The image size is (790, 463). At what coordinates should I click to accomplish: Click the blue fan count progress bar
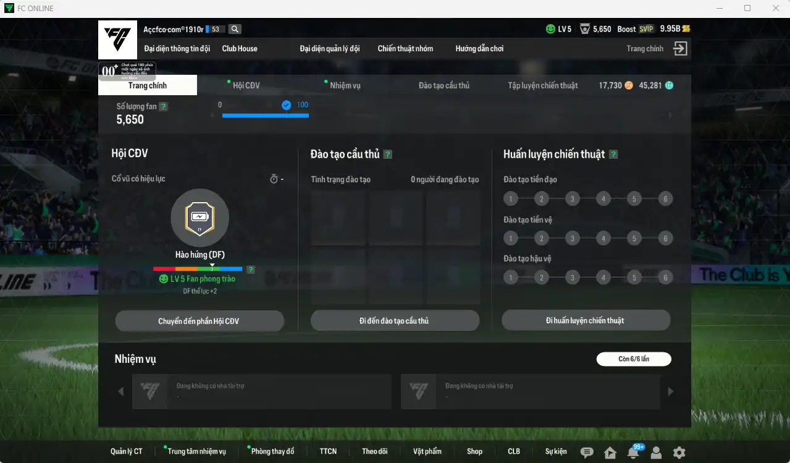point(266,115)
